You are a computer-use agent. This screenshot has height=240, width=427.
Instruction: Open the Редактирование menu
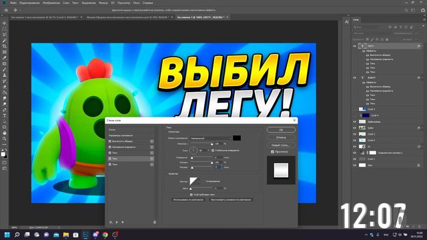[29, 3]
